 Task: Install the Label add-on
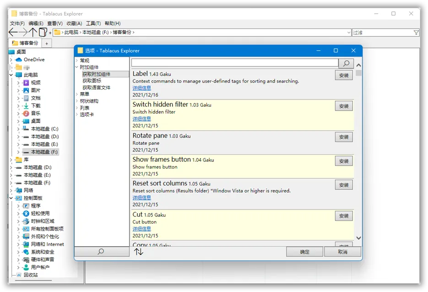click(x=344, y=75)
